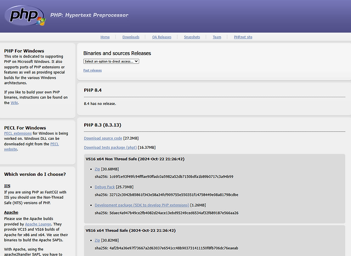The width and height of the screenshot is (351, 256).
Task: Click the 'PHP 8.4' heading
Action: pos(93,90)
